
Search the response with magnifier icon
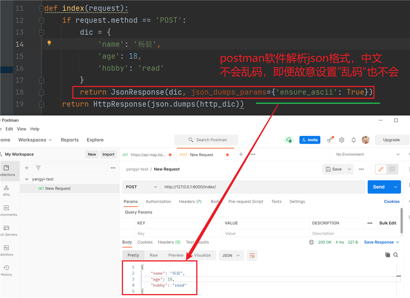pos(396,254)
